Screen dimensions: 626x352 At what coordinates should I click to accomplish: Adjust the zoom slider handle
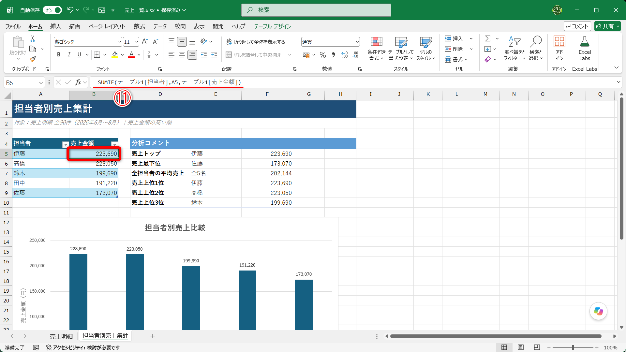(573, 348)
